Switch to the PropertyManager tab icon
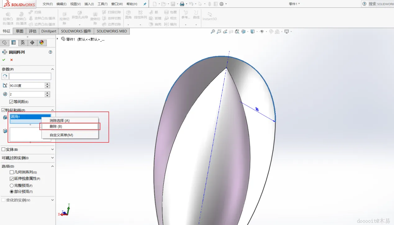The width and height of the screenshot is (394, 225). click(13, 43)
